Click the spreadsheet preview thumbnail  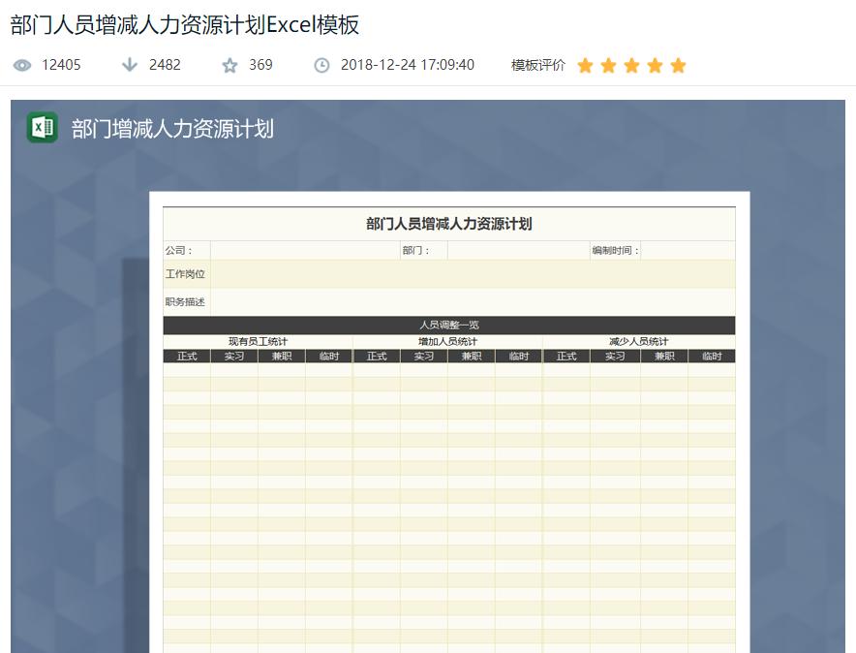click(450, 426)
